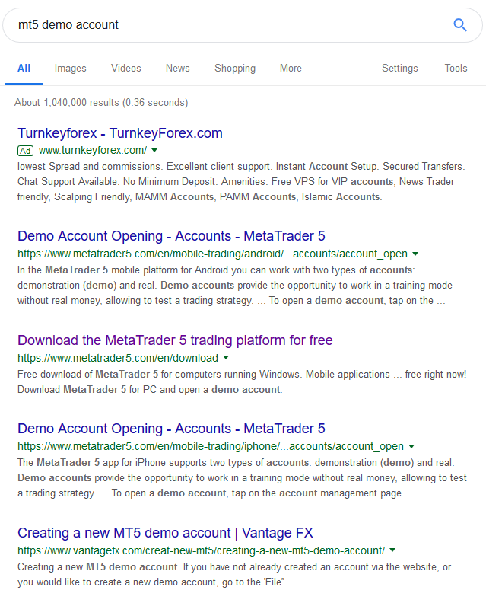Expand dropdown arrow next to android account_open URL

[415, 254]
